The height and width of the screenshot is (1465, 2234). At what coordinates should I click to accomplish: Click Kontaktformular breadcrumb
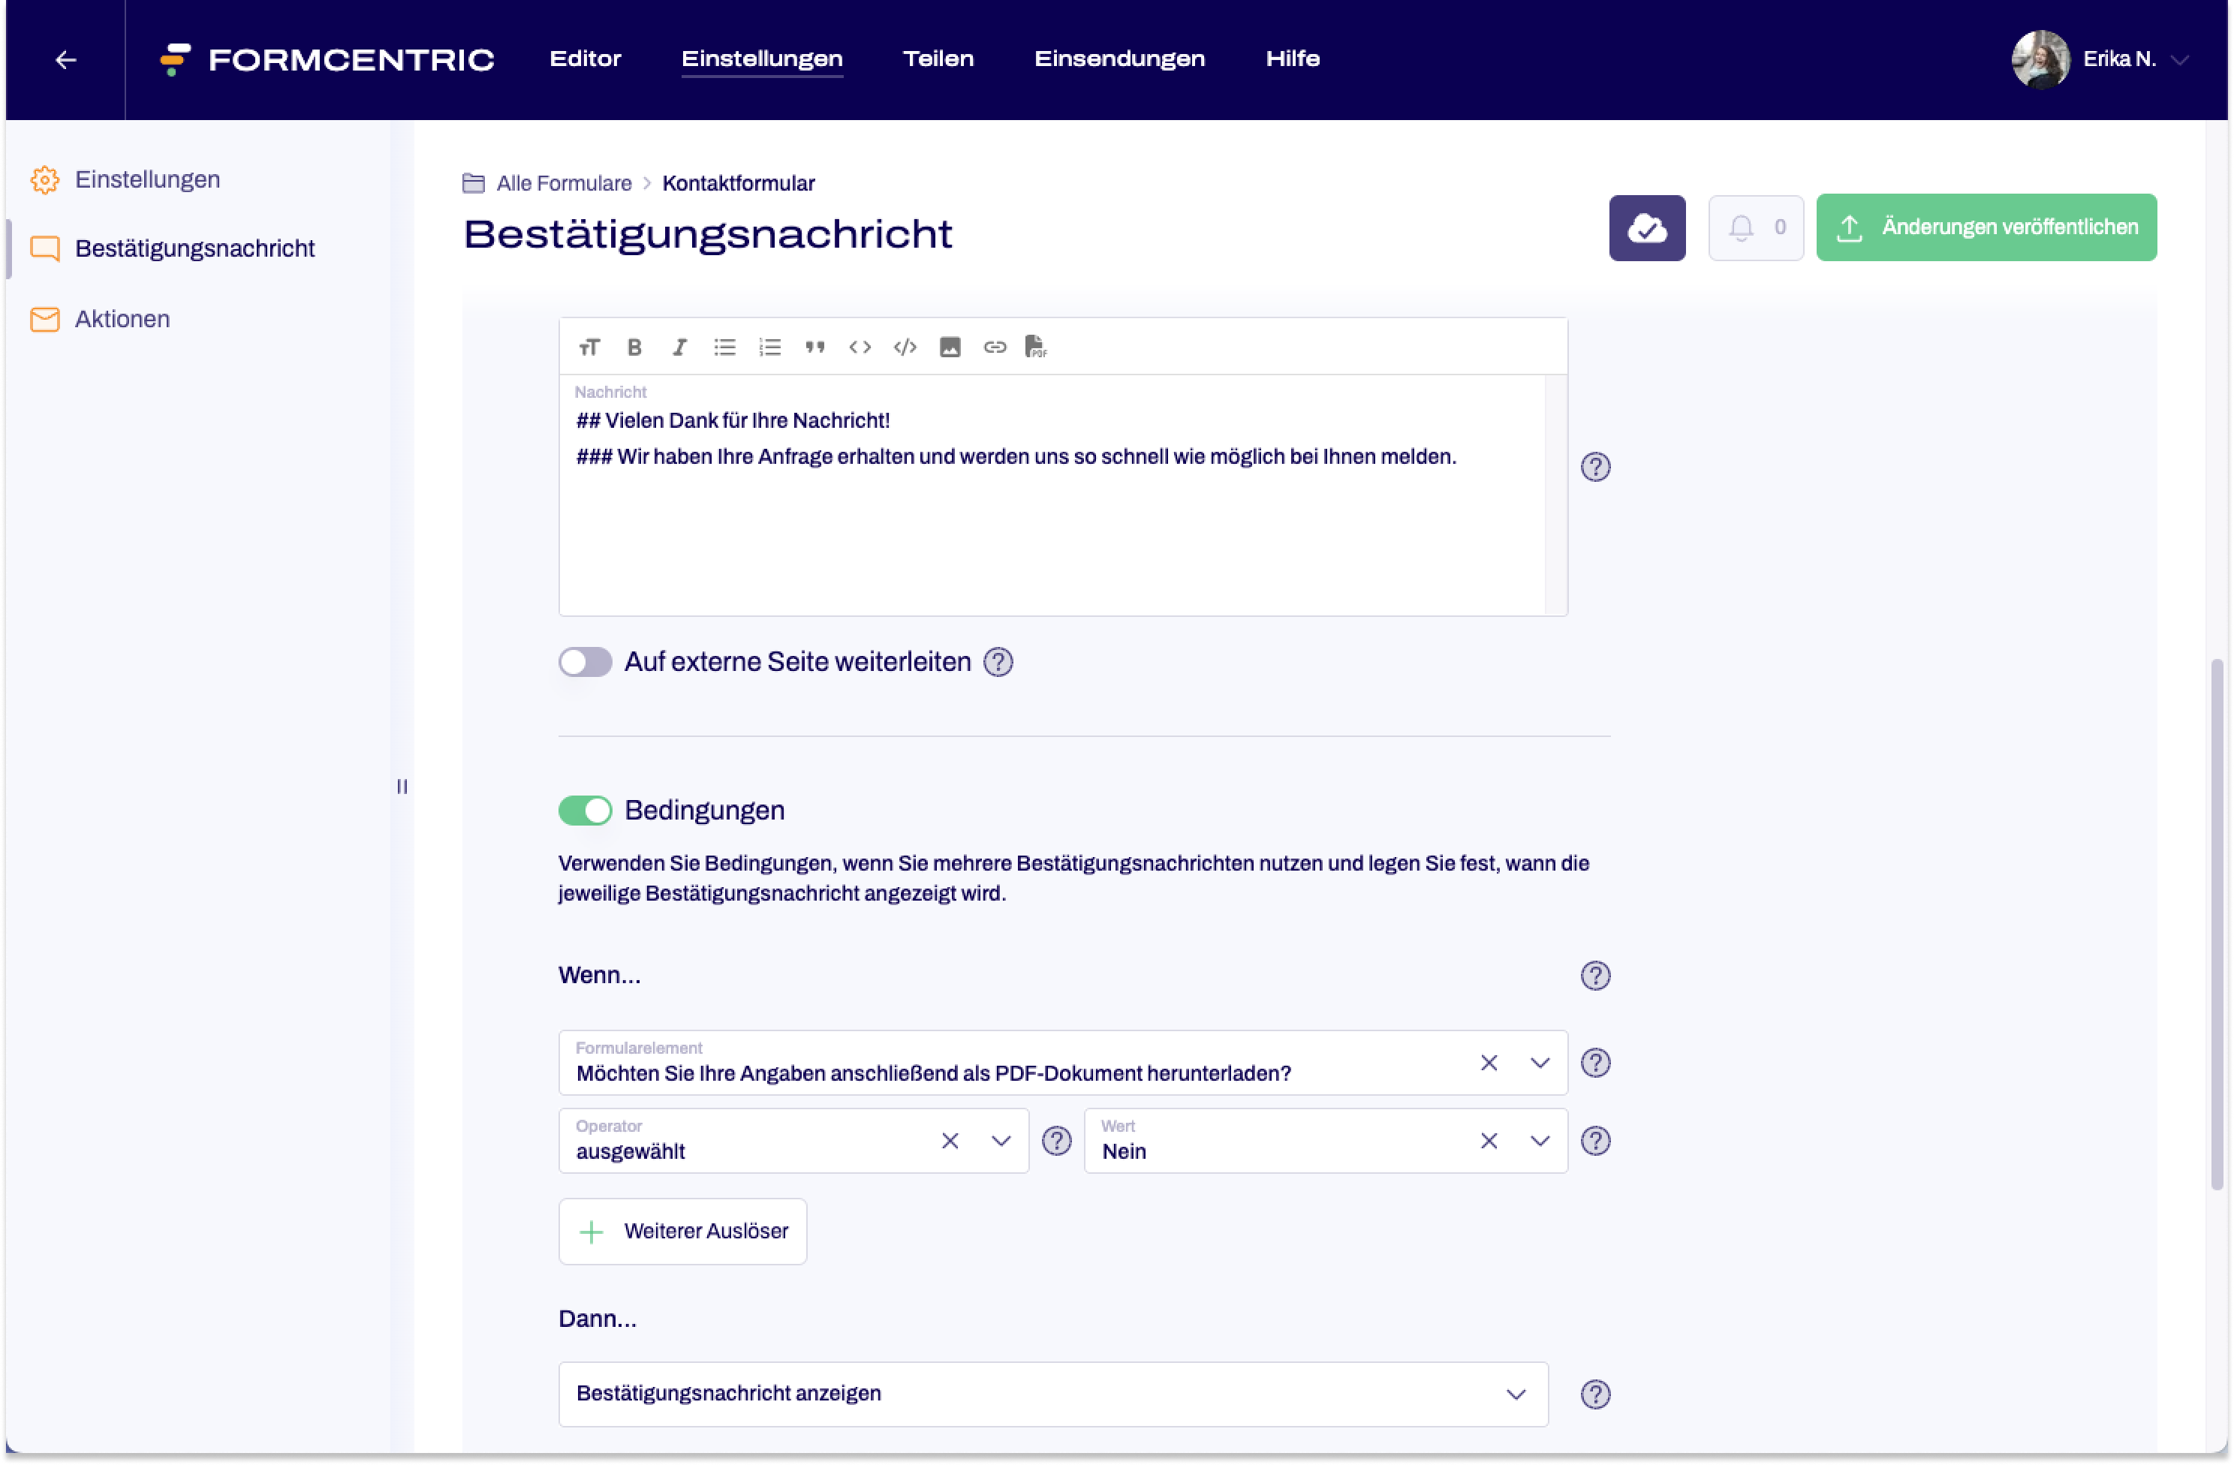[739, 183]
